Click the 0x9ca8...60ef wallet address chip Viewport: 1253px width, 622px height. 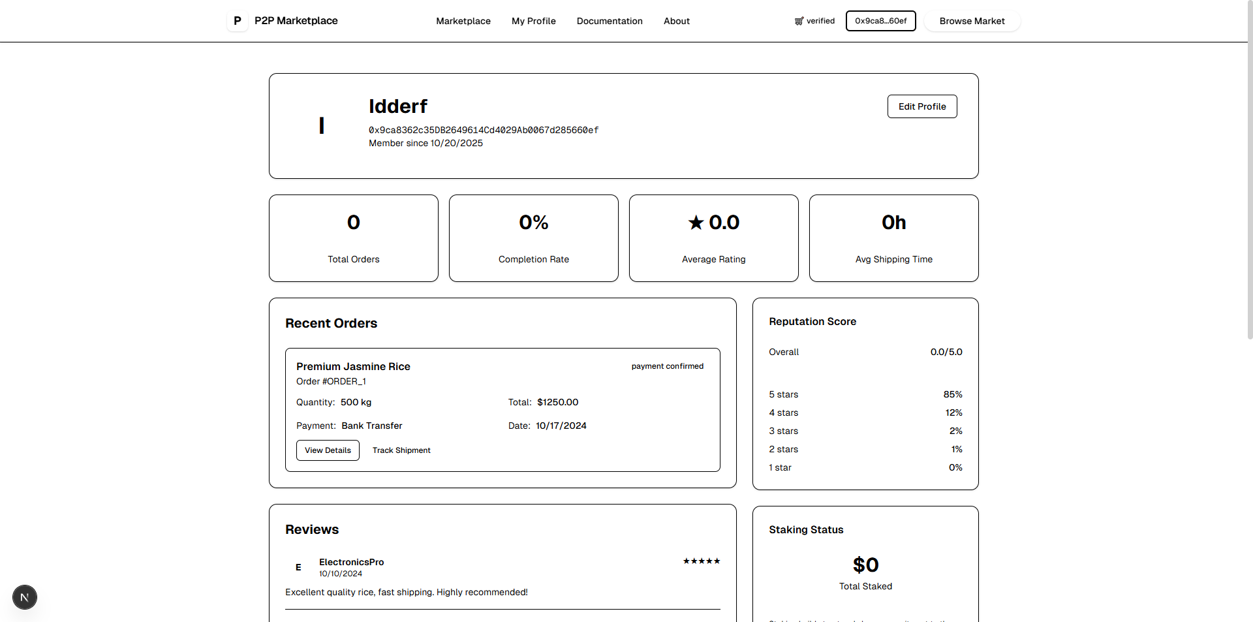tap(880, 20)
